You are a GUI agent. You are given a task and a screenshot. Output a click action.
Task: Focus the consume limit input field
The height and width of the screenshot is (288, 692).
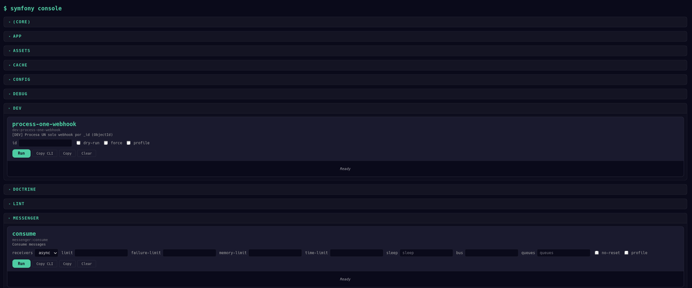pyautogui.click(x=101, y=253)
